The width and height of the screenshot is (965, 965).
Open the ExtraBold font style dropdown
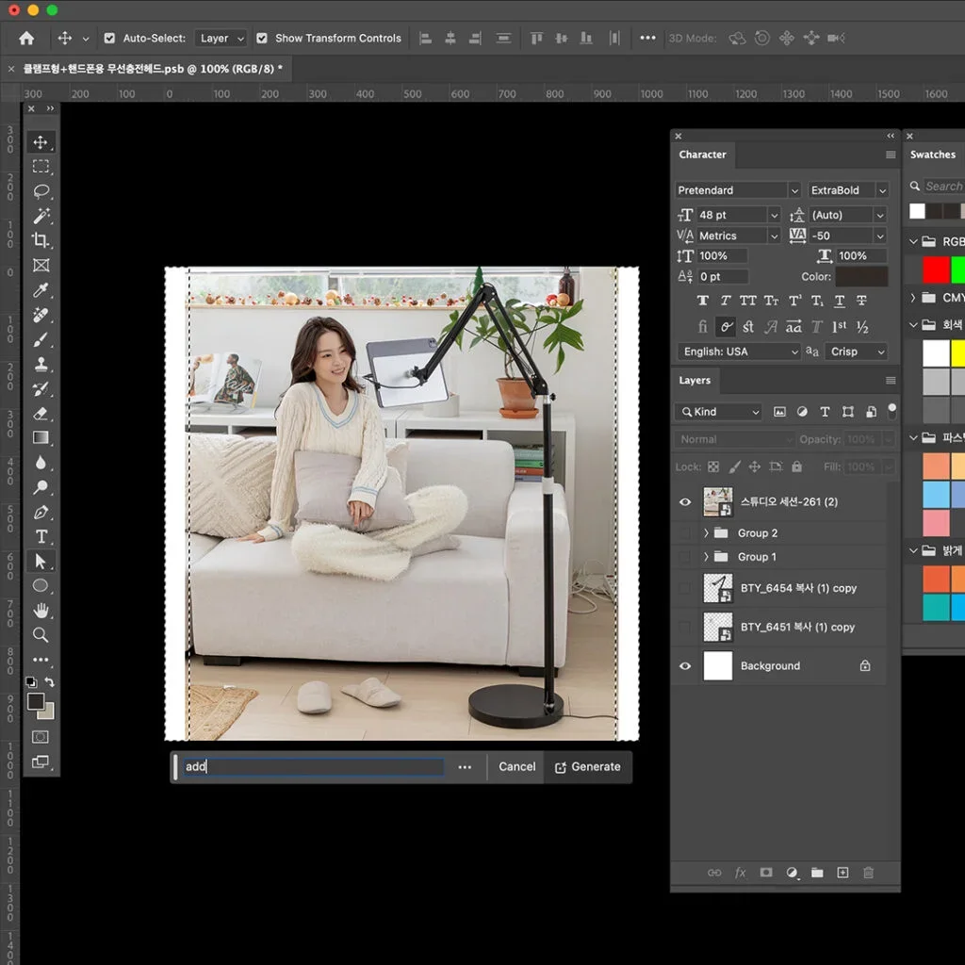pos(882,190)
